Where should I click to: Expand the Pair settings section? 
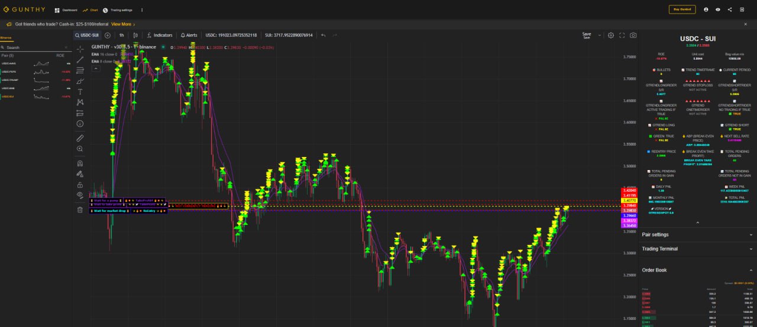pos(697,234)
